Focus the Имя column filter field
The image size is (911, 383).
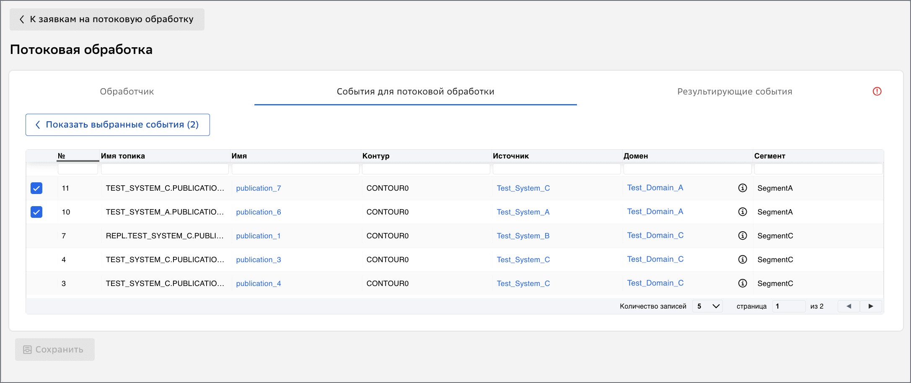point(295,169)
